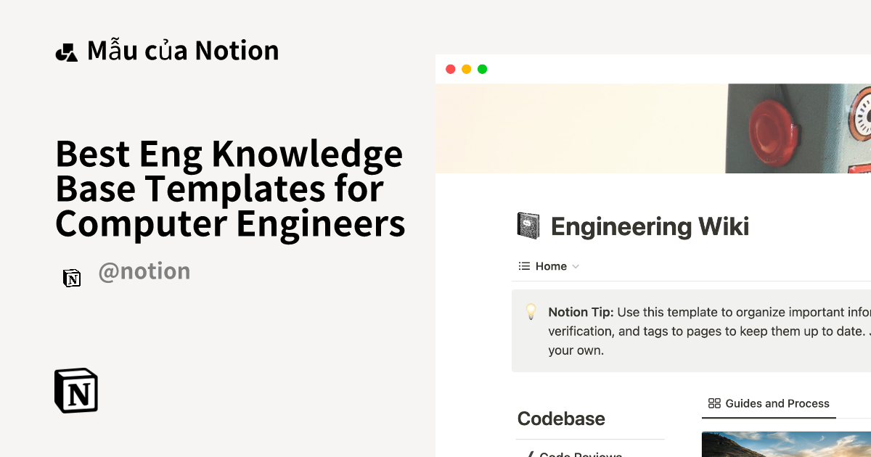Click the lightbulb icon in the tip callout
Screen dimensions: 871x457
531,313
